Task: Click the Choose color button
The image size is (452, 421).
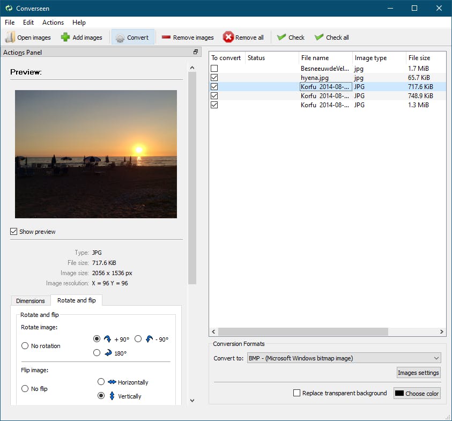Action: coord(417,393)
